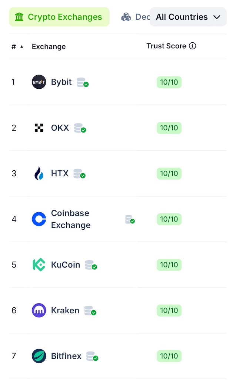The height and width of the screenshot is (380, 236).
Task: Click the Bybit exchange logo
Action: [x=39, y=82]
